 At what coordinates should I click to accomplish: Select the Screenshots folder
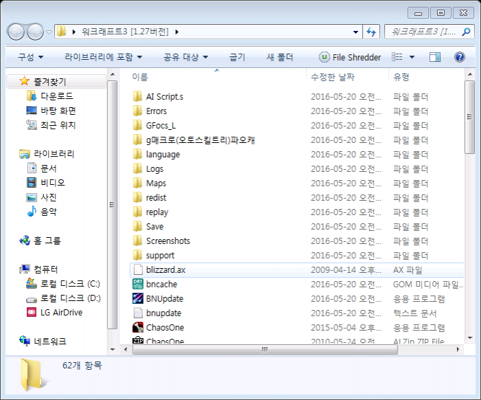[x=168, y=241]
